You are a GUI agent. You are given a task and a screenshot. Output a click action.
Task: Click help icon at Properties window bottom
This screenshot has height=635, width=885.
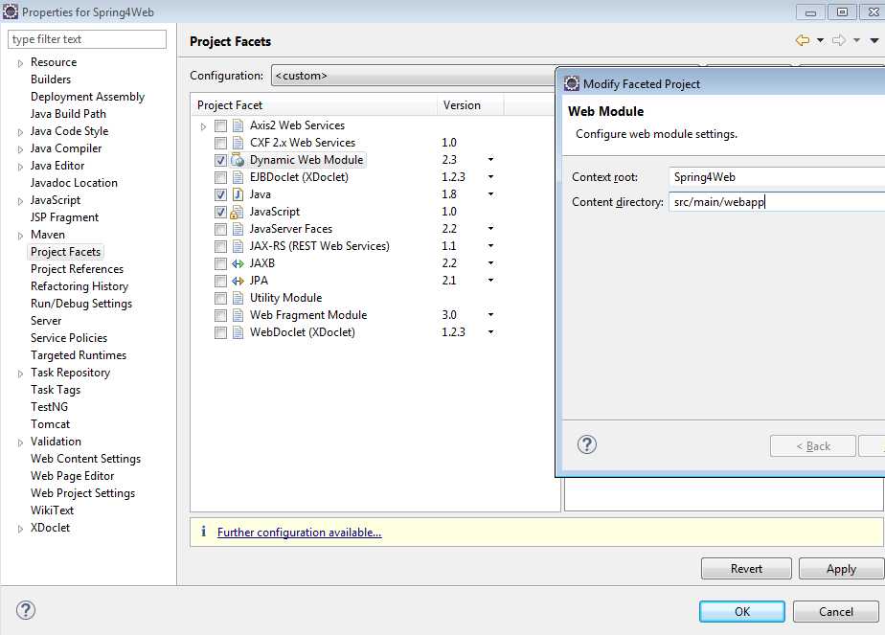26,610
